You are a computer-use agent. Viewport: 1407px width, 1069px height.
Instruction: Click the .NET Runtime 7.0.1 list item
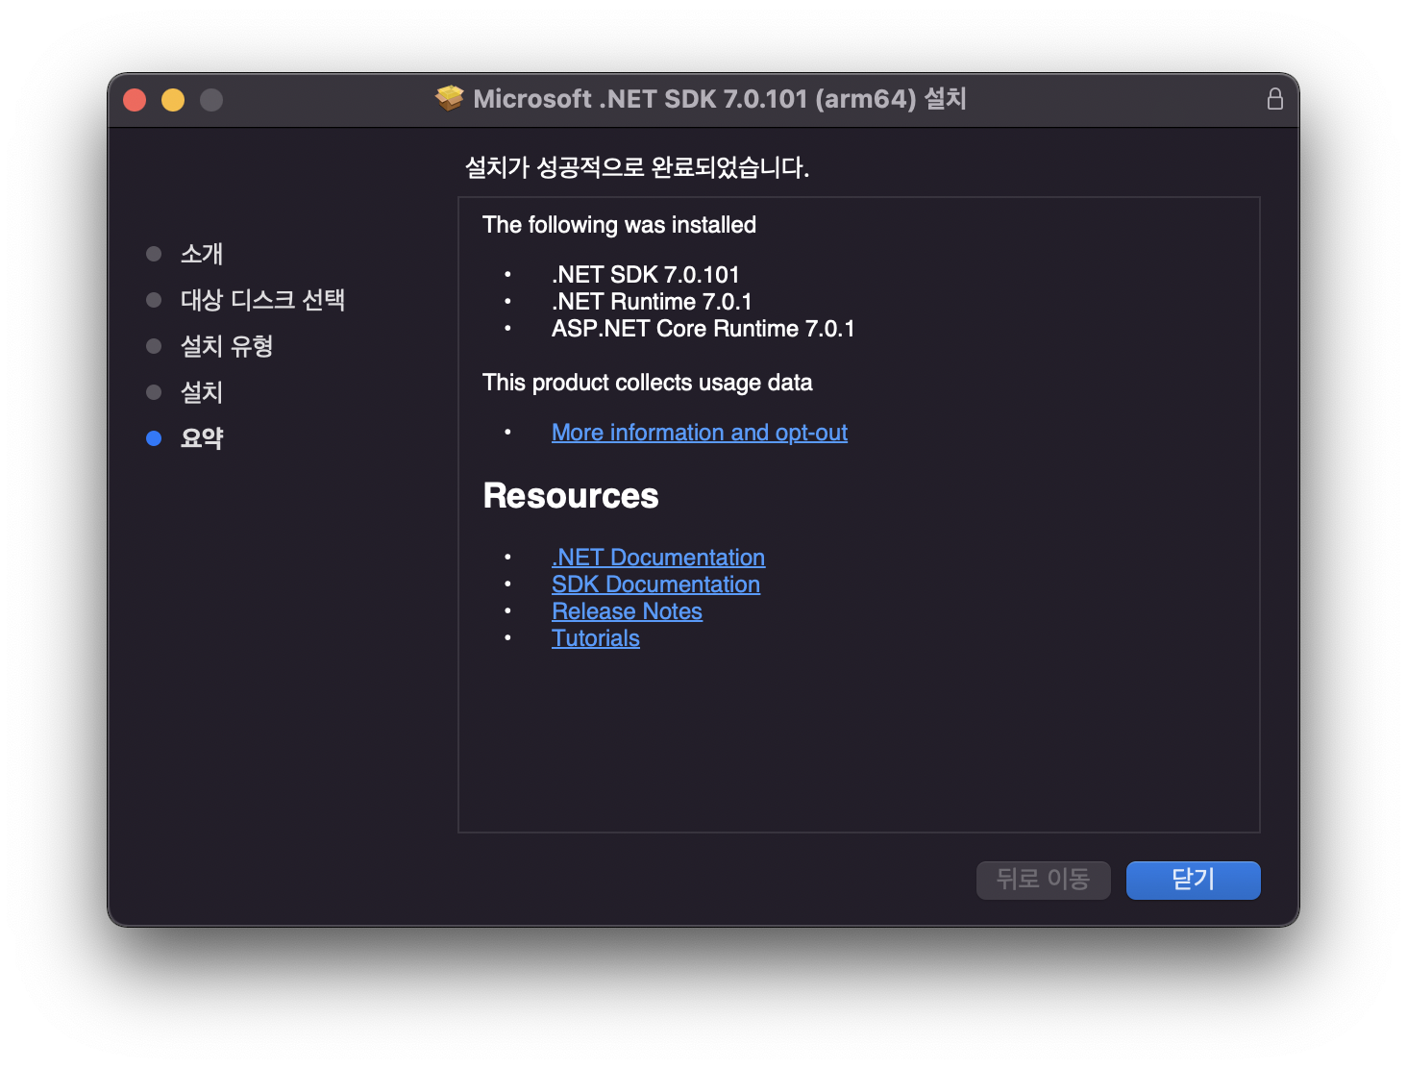(x=652, y=302)
